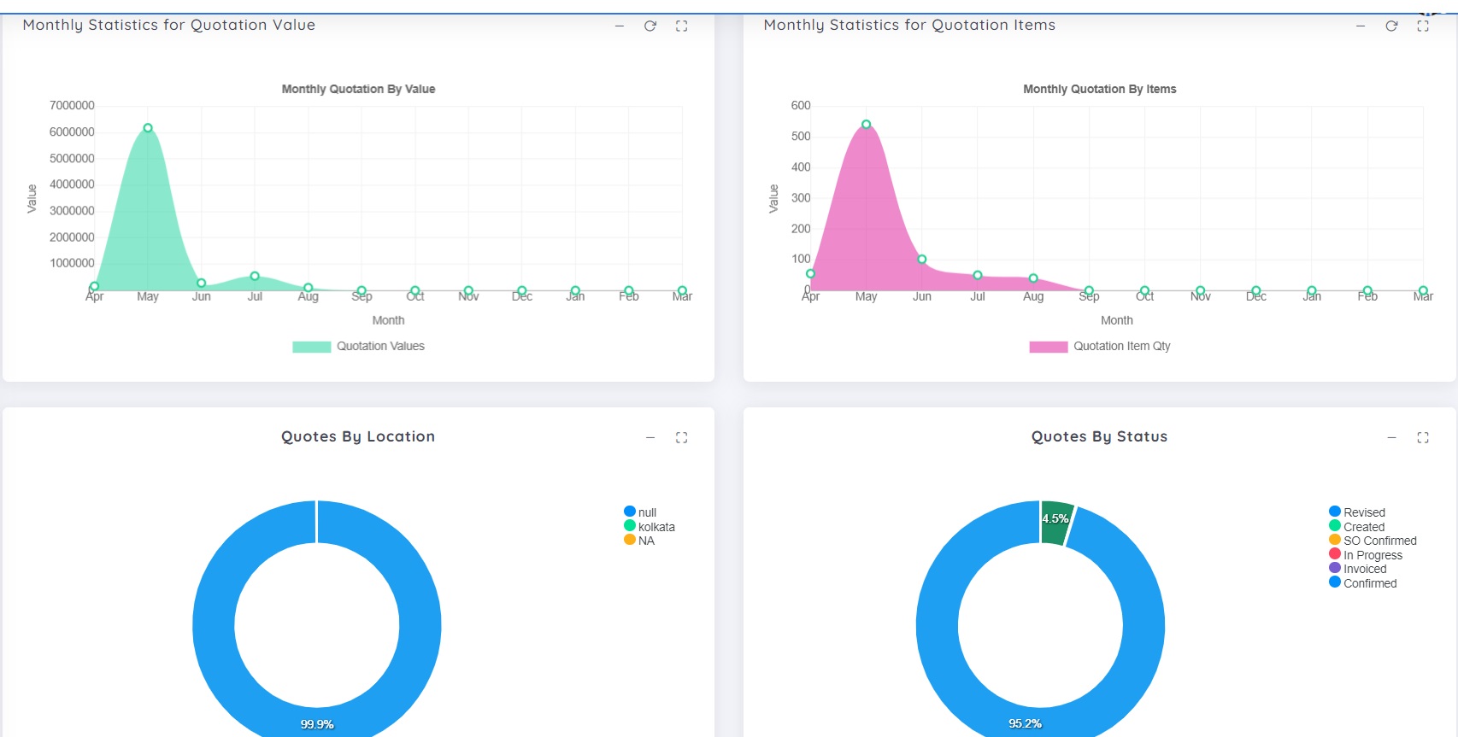Click Monthly Statistics for Quotation Value heading
The width and height of the screenshot is (1458, 737).
click(169, 25)
